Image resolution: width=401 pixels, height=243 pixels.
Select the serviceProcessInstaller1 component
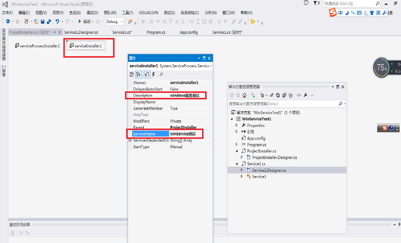tap(38, 46)
